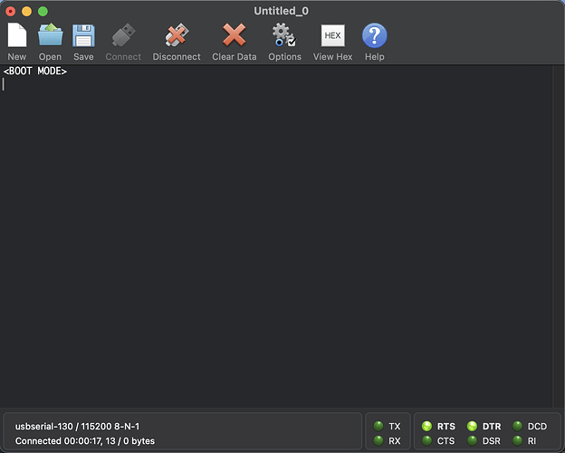The width and height of the screenshot is (565, 453).
Task: Toggle the RTS signal LED
Action: [x=427, y=426]
